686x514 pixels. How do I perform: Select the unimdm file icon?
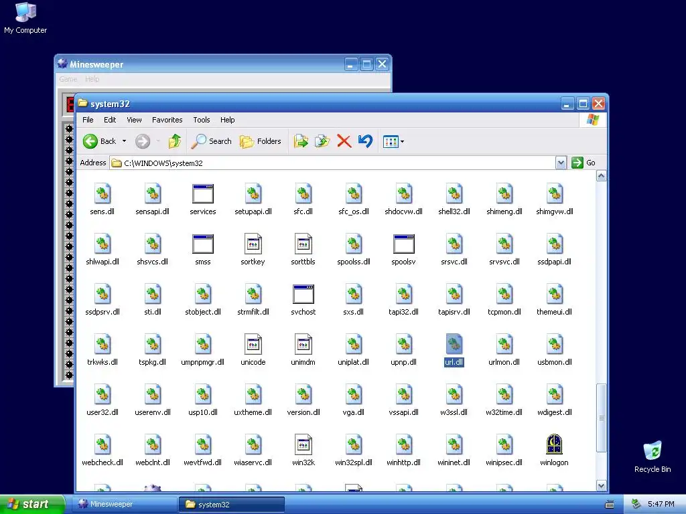point(303,345)
